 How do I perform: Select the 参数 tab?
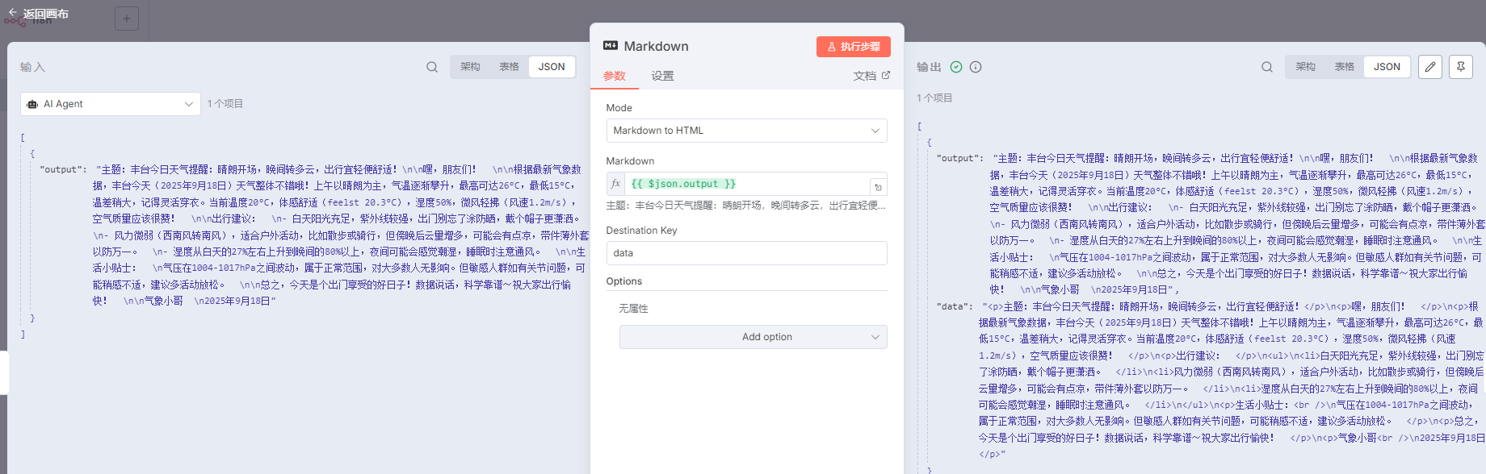(x=615, y=76)
